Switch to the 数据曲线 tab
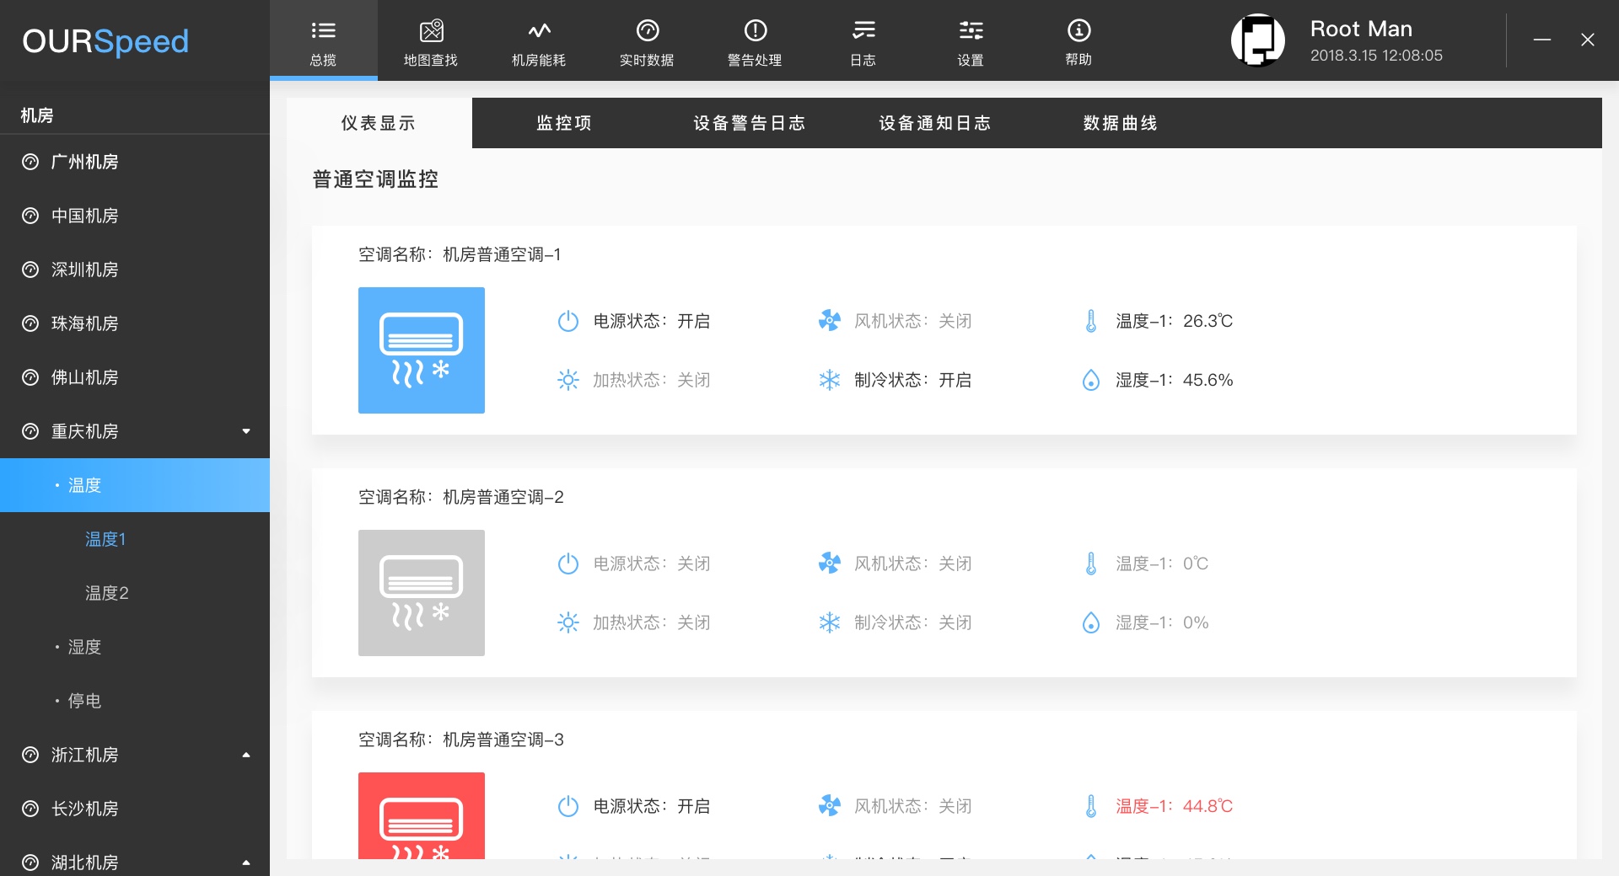The width and height of the screenshot is (1619, 876). pos(1120,123)
